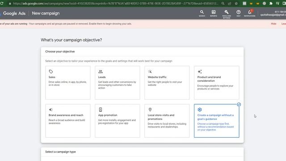The width and height of the screenshot is (286, 161).
Task: Click the Product and brand consideration stars icon
Action: [200, 72]
